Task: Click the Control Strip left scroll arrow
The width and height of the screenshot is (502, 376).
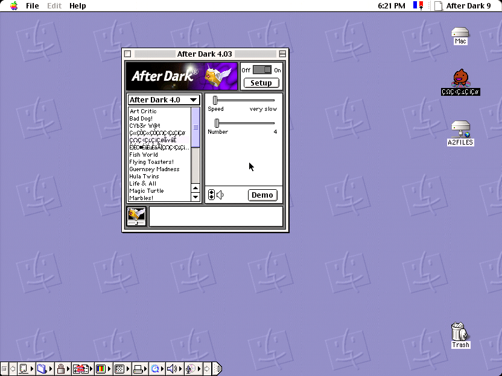Action: click(x=13, y=369)
